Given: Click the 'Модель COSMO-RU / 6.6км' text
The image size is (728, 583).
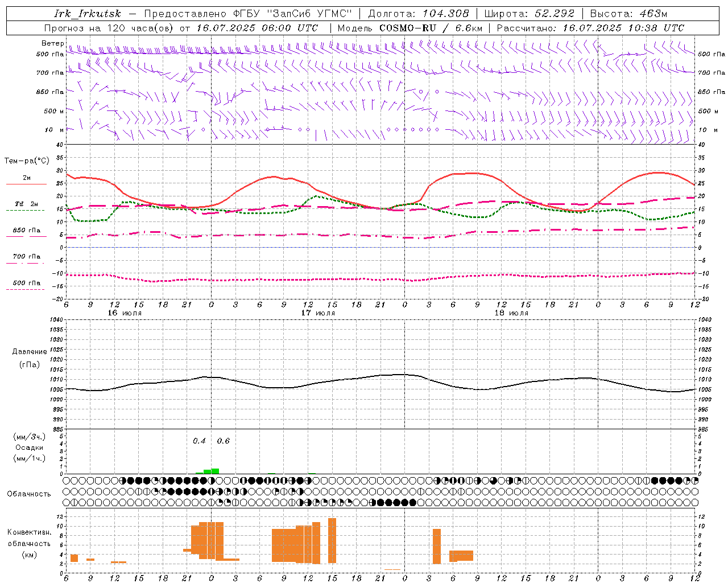Looking at the screenshot, I should point(410,28).
